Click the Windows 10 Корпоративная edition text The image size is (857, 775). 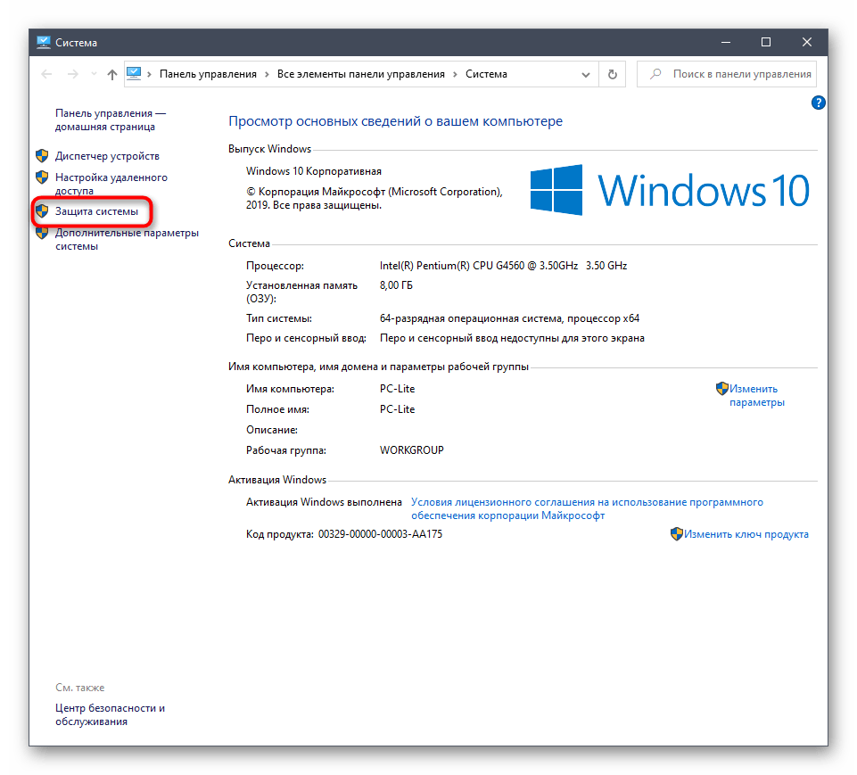point(314,171)
